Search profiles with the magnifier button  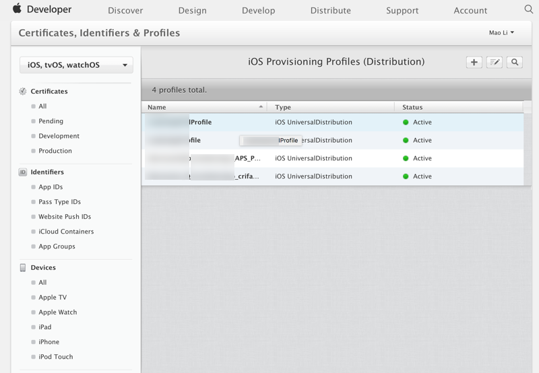(x=515, y=62)
